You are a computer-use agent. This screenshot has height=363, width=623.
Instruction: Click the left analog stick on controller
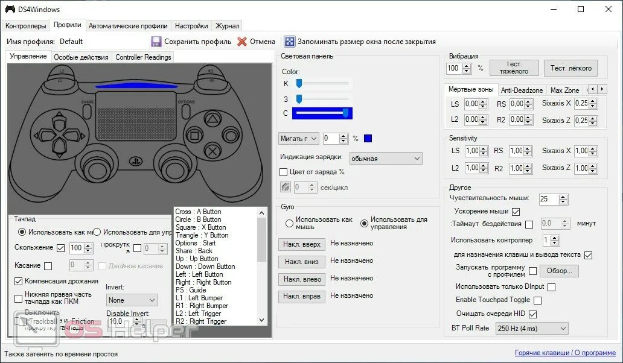tap(97, 169)
